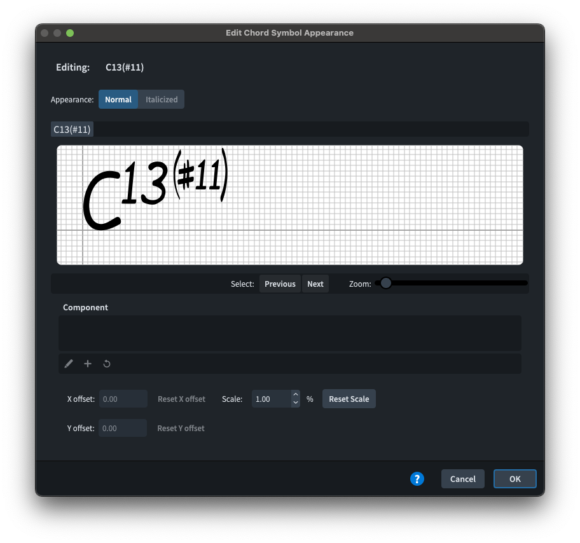The height and width of the screenshot is (543, 580).
Task: Click the green window zoom button
Action: point(70,33)
